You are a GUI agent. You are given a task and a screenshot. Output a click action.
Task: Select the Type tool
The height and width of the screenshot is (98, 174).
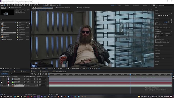[24, 5]
